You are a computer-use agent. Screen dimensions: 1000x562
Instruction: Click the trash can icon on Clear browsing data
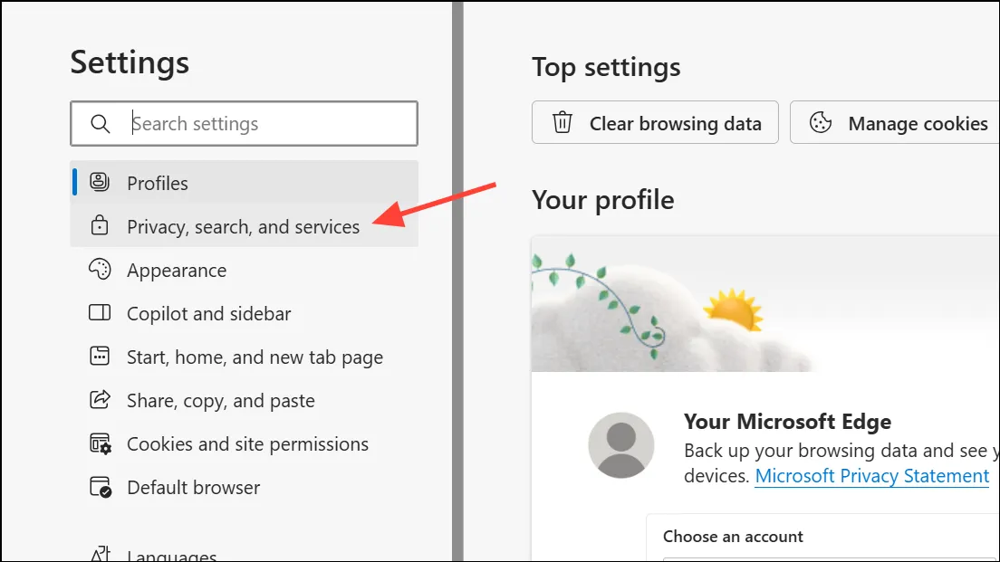pos(562,122)
